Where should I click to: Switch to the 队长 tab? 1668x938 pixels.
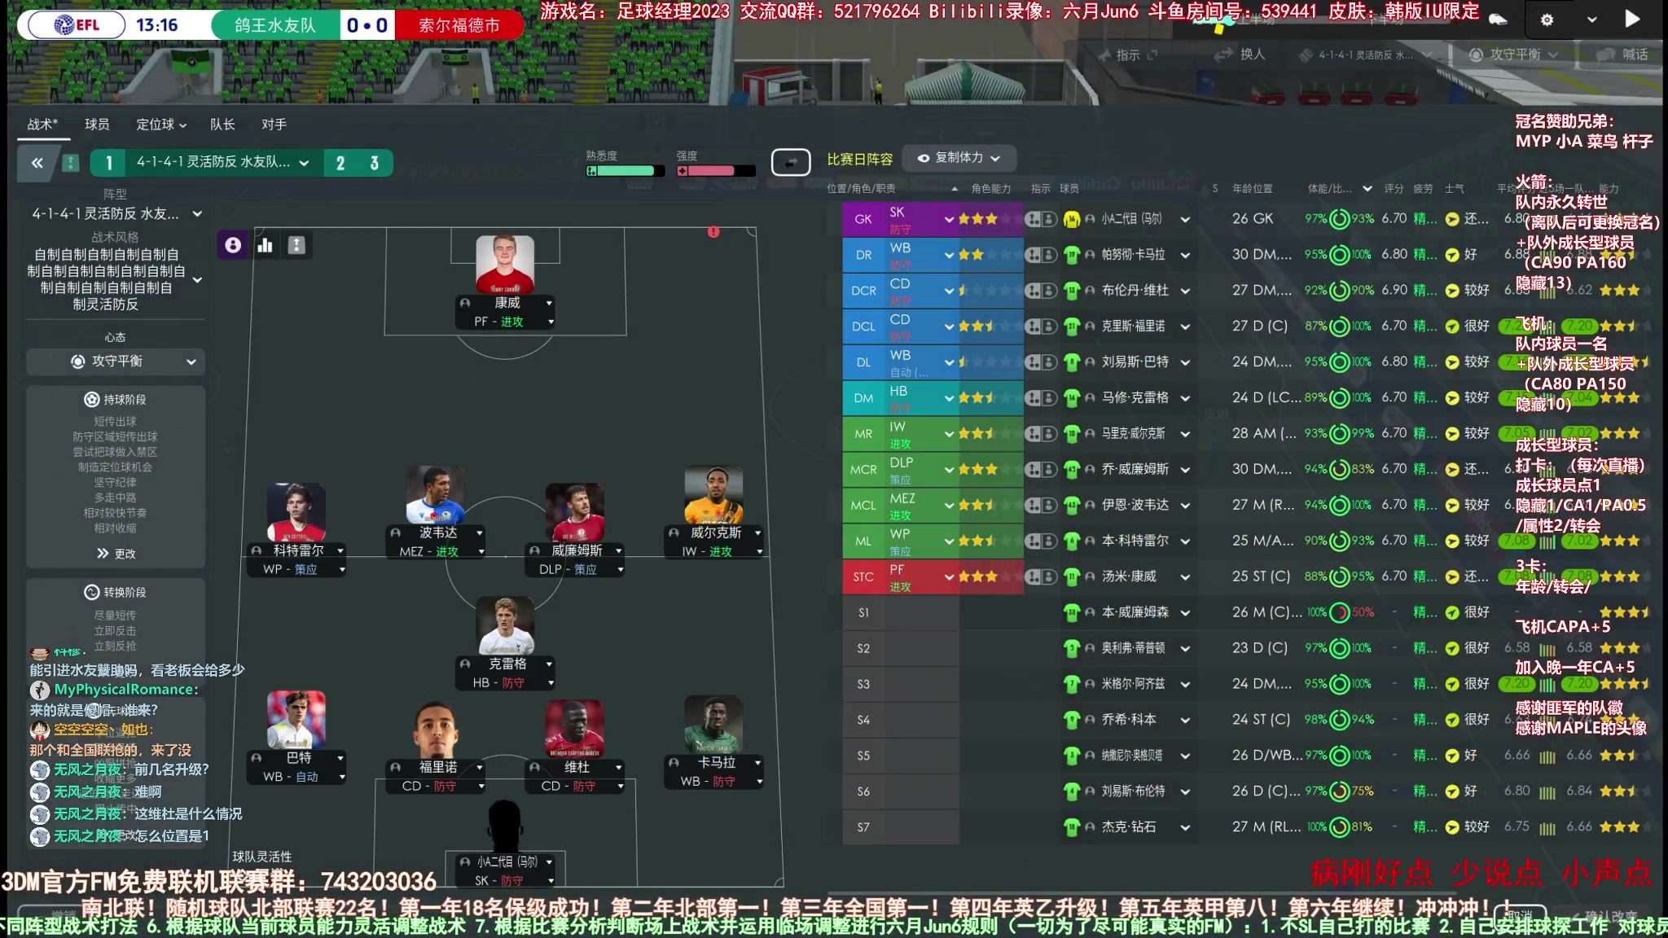tap(222, 124)
